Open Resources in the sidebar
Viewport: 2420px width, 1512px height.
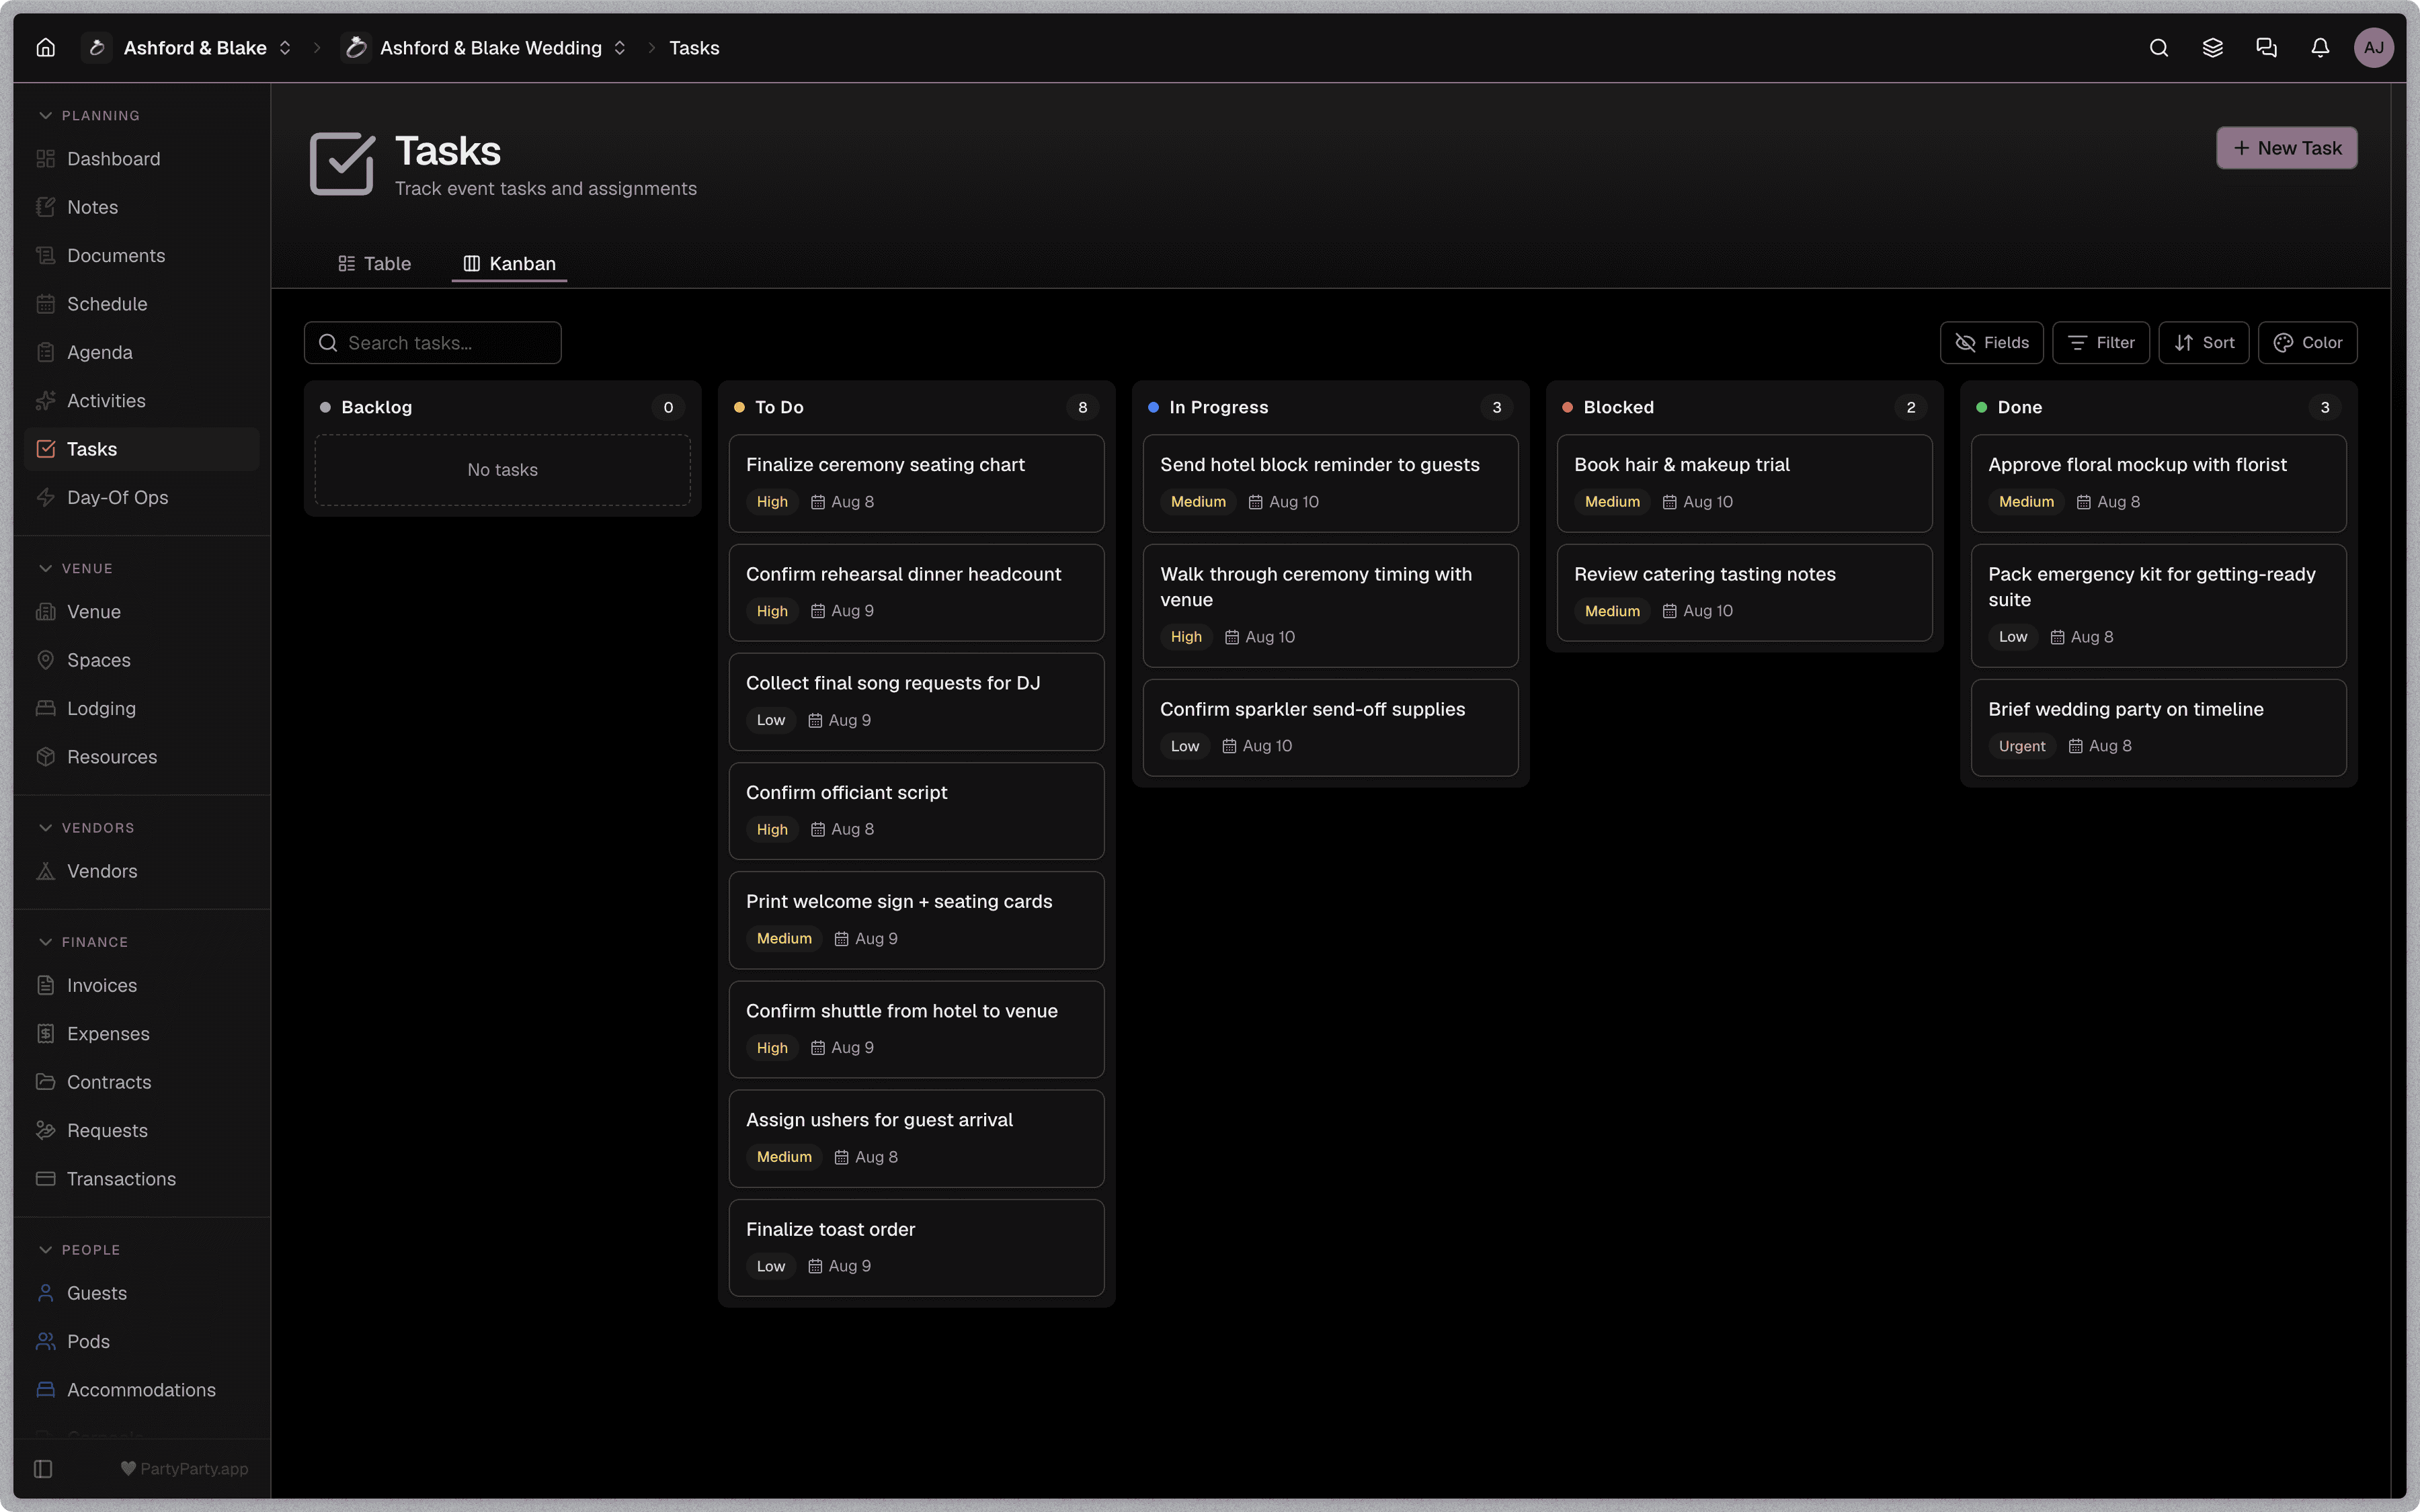tap(141, 757)
